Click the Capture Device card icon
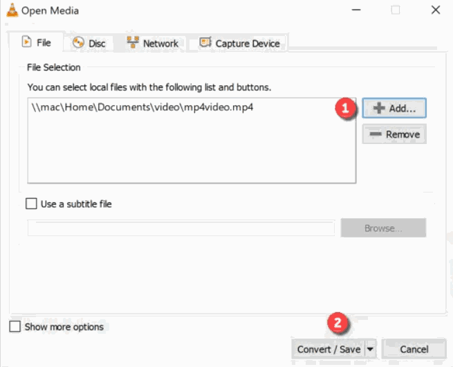453x367 pixels. (205, 42)
